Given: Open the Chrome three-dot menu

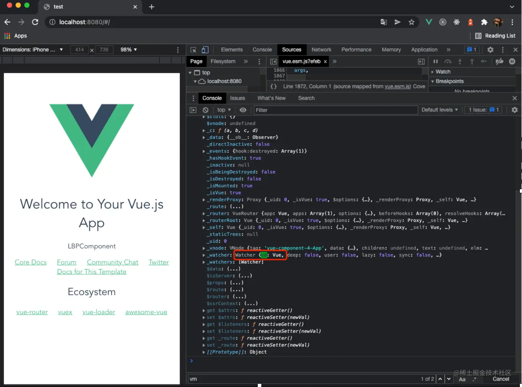Looking at the screenshot, I should (x=512, y=22).
